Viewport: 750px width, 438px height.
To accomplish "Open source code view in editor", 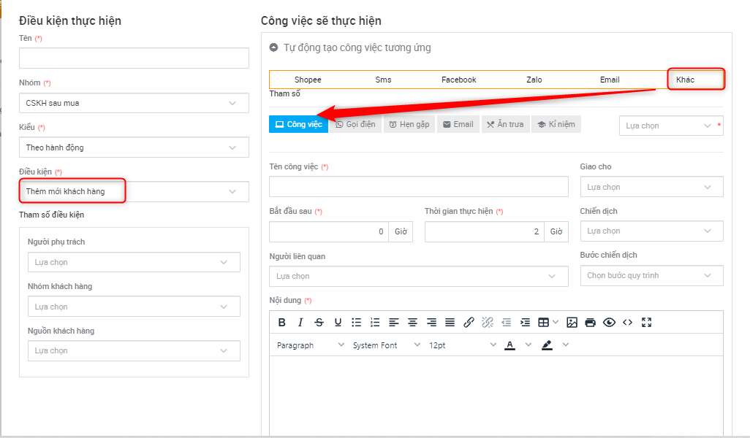I will coord(627,322).
